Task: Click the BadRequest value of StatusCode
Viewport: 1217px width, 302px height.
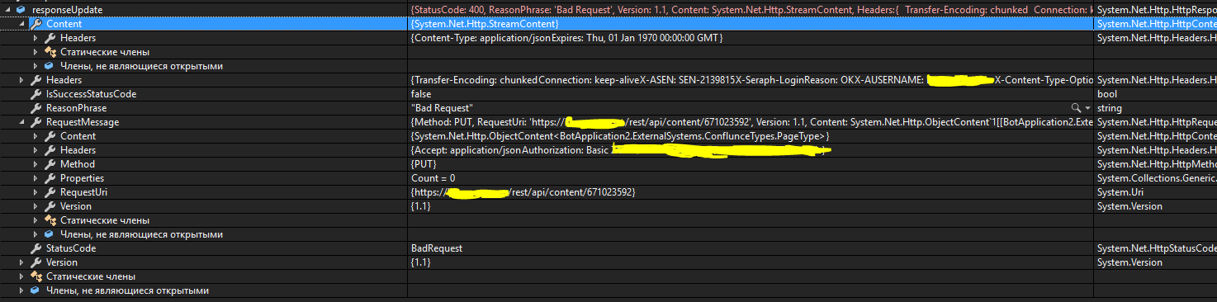Action: click(x=437, y=248)
